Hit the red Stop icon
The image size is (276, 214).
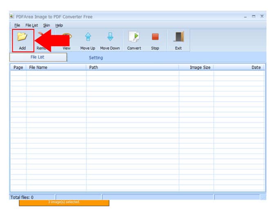coord(155,37)
